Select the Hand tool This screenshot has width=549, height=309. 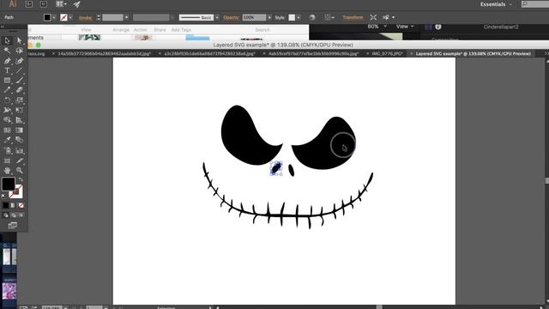7,171
